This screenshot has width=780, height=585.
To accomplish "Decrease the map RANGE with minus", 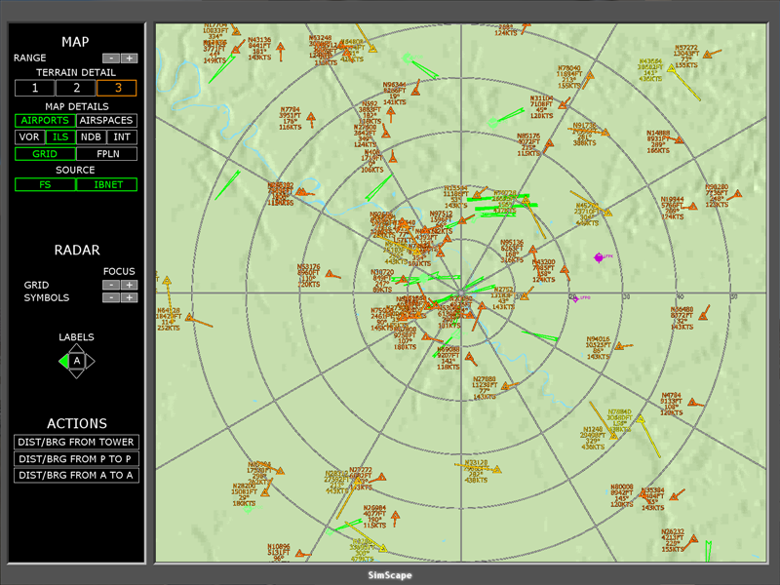I will click(x=111, y=58).
